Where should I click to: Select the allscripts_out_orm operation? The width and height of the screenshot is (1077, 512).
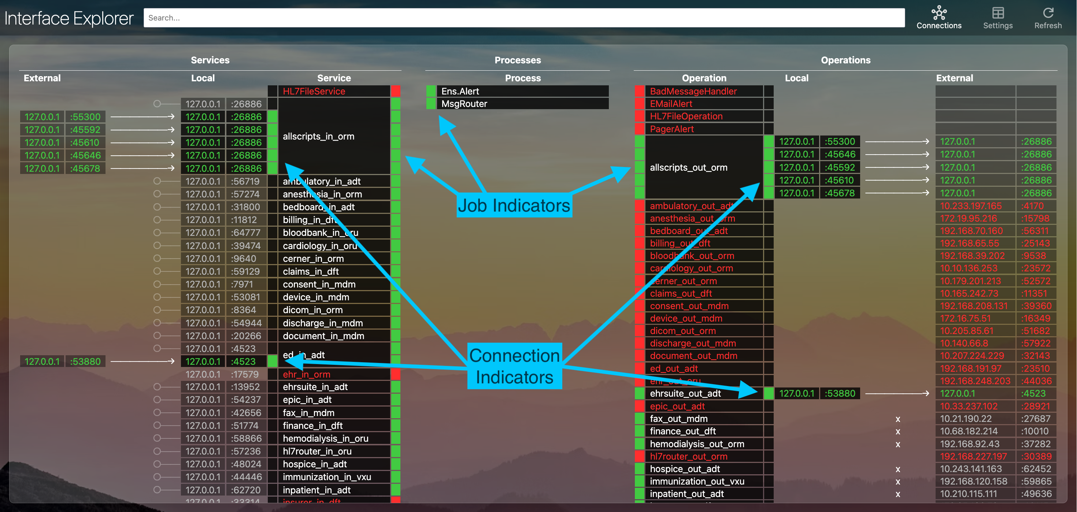coord(688,167)
